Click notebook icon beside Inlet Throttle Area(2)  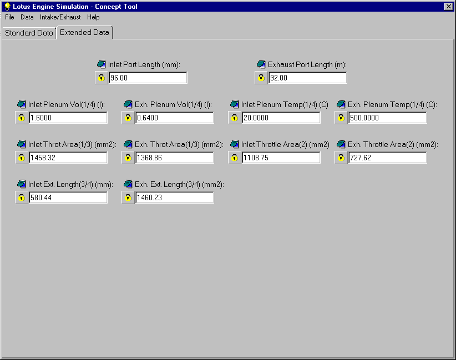point(235,144)
